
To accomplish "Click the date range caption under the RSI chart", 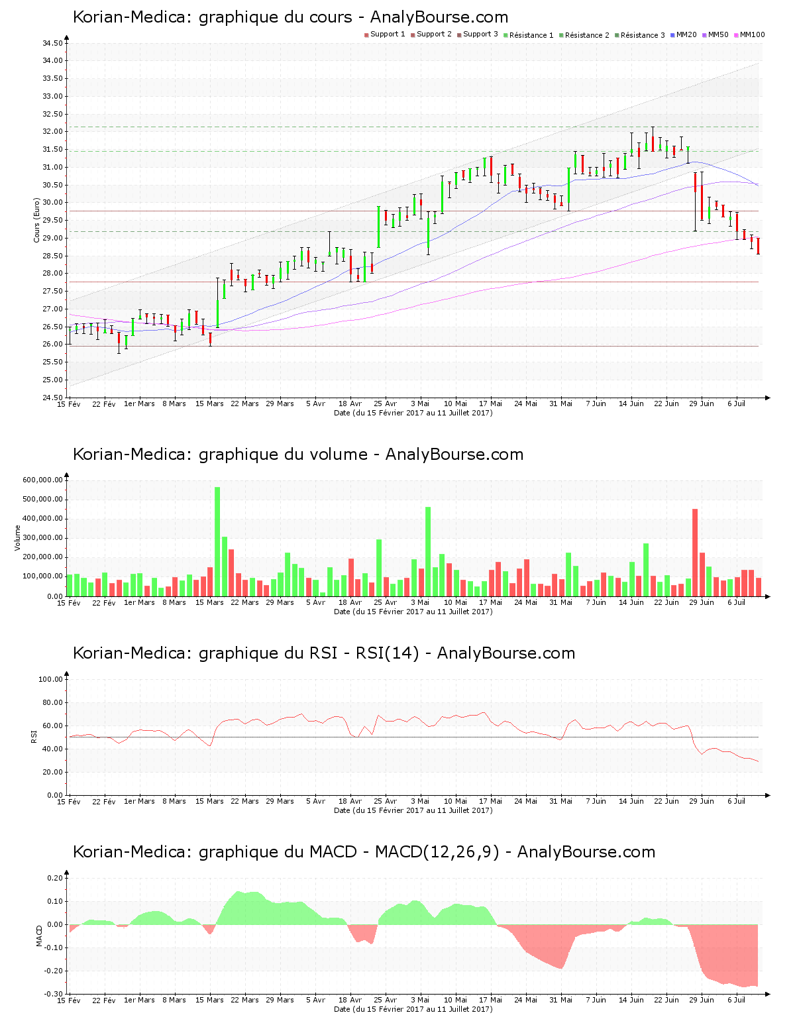I will [x=413, y=810].
